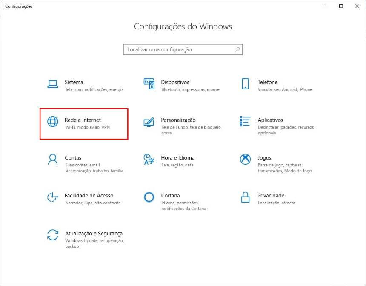
Task: Click the Jogos Xbox icon
Action: coord(245,159)
